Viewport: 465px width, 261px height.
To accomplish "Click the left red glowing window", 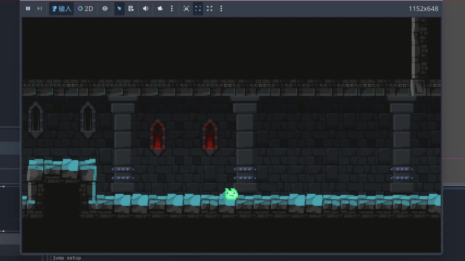I will [x=157, y=137].
